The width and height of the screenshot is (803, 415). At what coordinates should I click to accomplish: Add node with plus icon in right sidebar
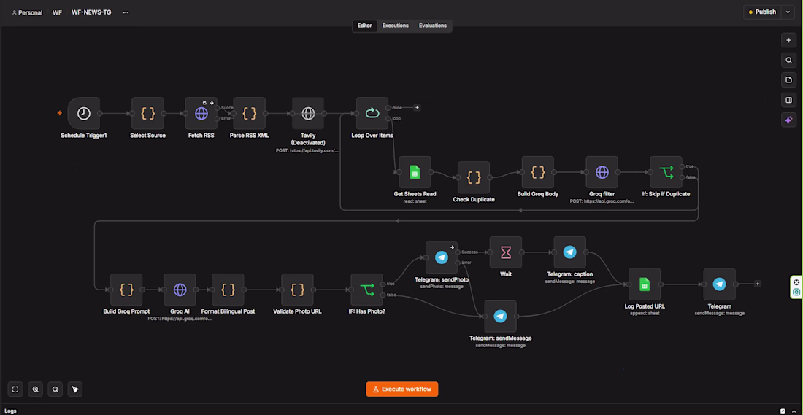pyautogui.click(x=788, y=40)
